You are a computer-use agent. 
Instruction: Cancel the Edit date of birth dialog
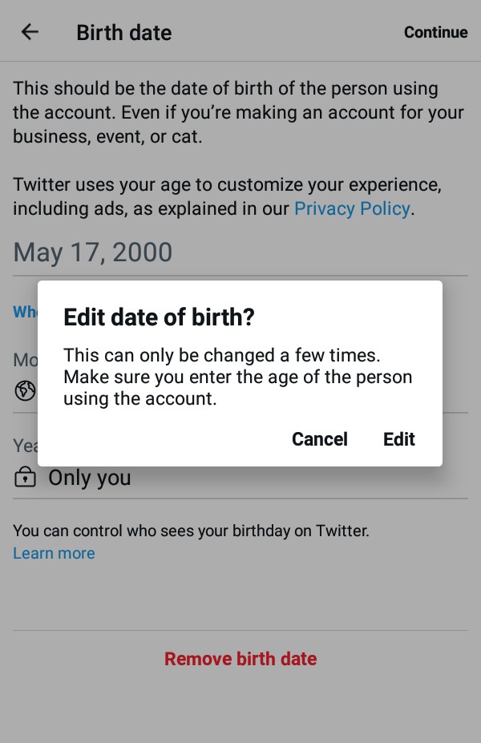click(319, 439)
